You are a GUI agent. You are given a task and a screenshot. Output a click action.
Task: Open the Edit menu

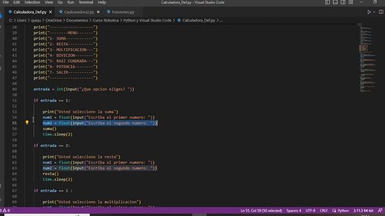tap(16, 2)
